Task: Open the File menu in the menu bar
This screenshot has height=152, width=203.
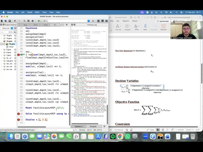Action: pos(17,12)
